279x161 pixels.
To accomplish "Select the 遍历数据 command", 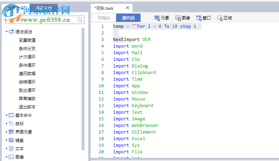I will [27, 74].
